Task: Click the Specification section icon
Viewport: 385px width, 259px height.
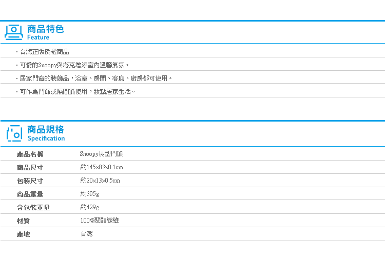Action: 14,133
